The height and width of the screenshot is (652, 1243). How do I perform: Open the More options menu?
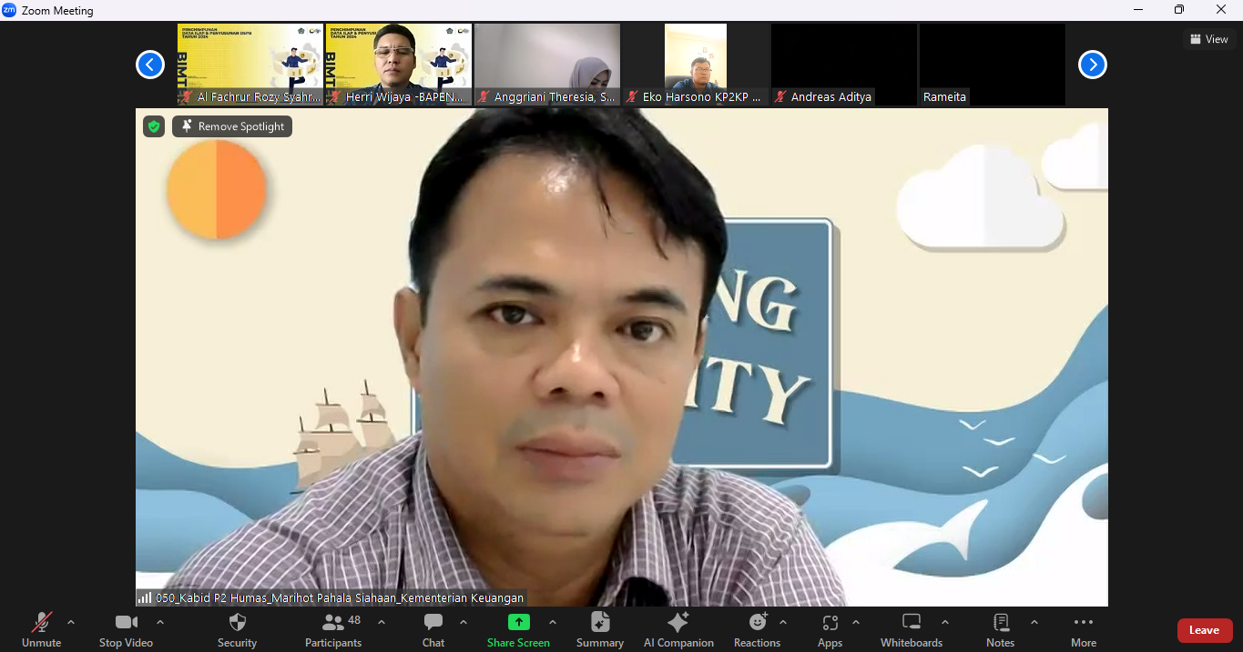click(1083, 630)
